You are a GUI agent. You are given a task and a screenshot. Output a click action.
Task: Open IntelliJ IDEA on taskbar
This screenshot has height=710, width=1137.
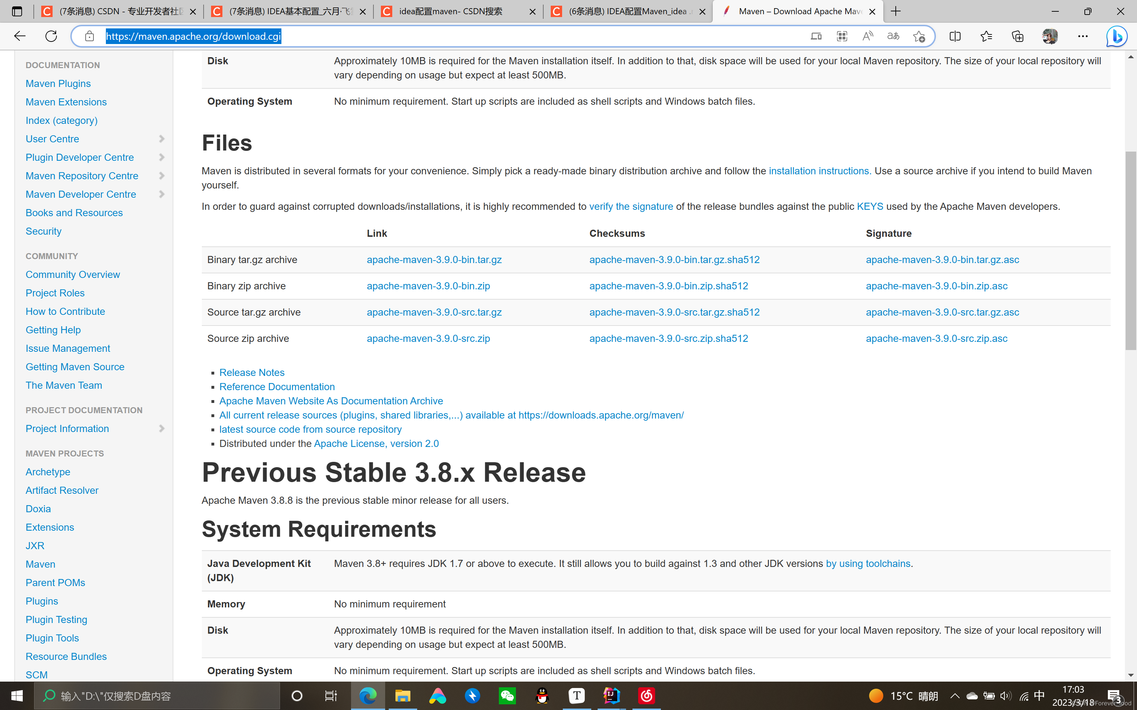(612, 696)
